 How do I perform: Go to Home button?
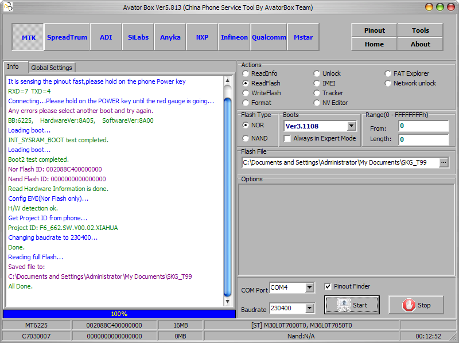pyautogui.click(x=375, y=44)
